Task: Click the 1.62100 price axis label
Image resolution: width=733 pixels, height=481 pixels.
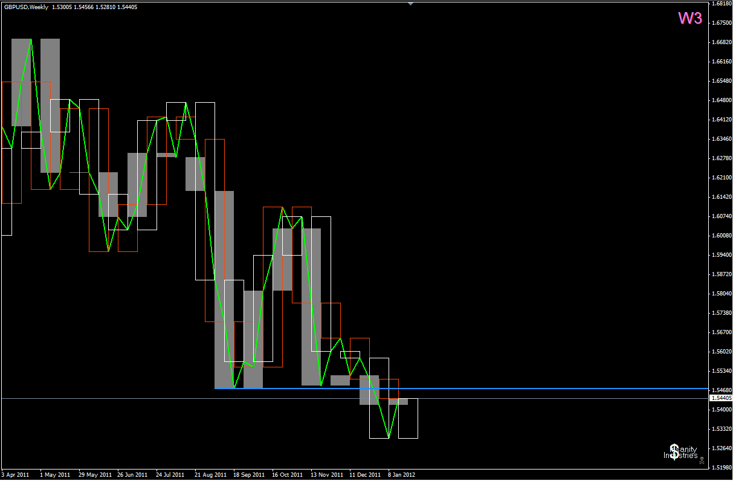Action: [722, 178]
